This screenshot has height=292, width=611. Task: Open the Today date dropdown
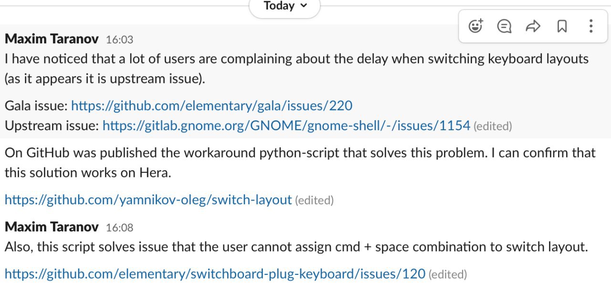[285, 7]
